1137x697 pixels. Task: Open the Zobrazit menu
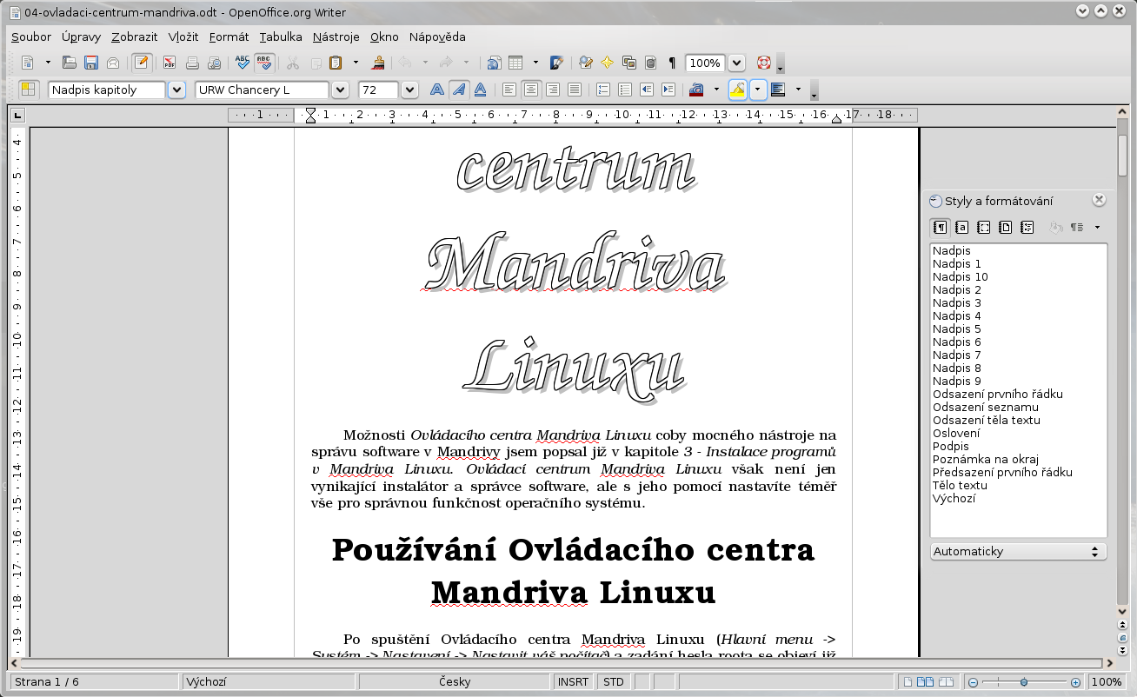click(x=135, y=37)
